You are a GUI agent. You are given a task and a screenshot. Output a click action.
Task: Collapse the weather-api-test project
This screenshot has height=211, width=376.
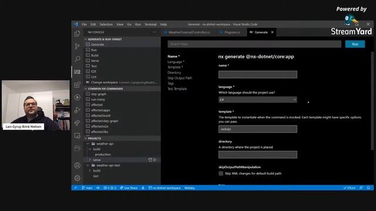(x=88, y=165)
